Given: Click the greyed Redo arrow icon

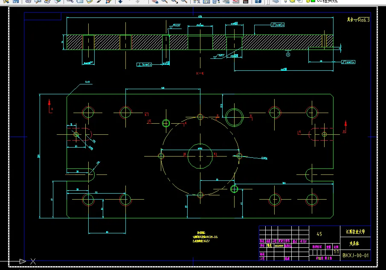Looking at the screenshot, I should 138,1.
